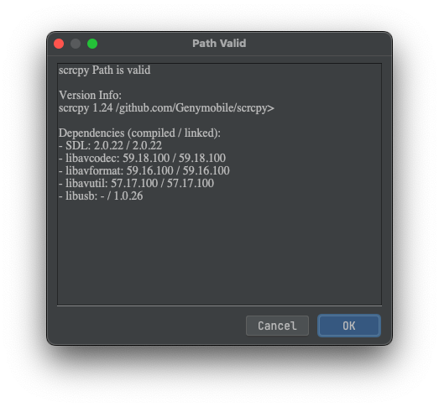Image resolution: width=439 pixels, height=407 pixels.
Task: Select the 'Version Info:' label
Action: click(x=90, y=95)
